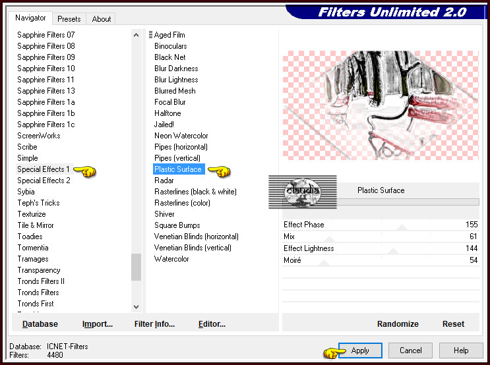The height and width of the screenshot is (365, 490).
Task: Select Sapphire Filters 09 category
Action: tap(46, 57)
